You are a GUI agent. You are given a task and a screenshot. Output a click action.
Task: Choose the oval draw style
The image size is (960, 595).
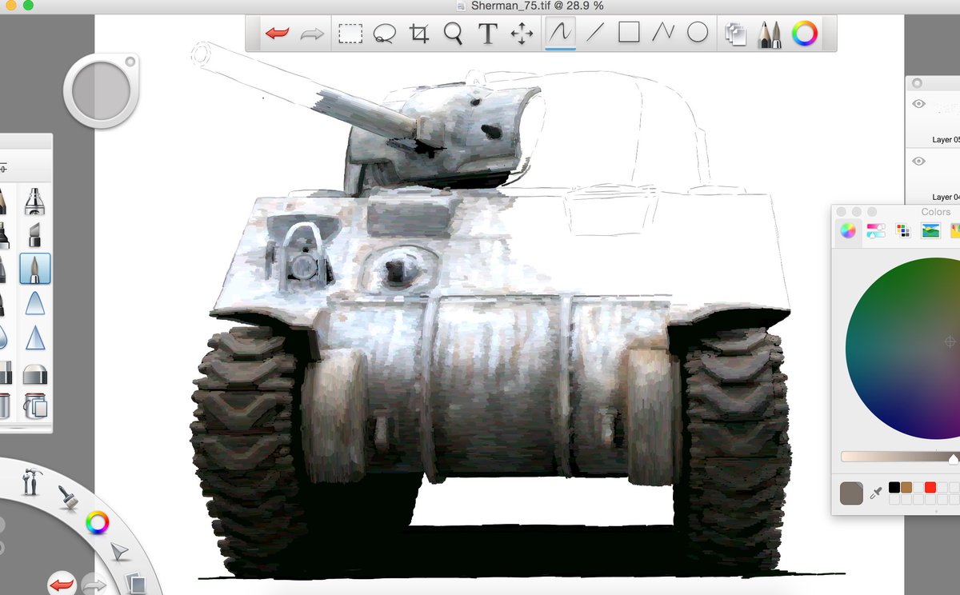click(698, 34)
